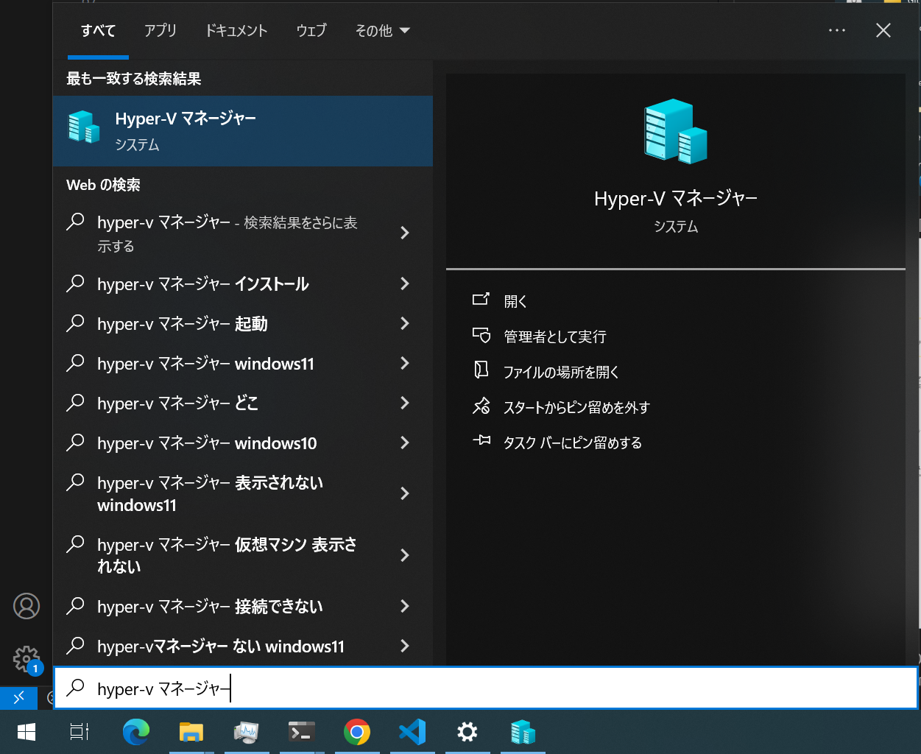
Task: Click in the search box containing hyper-v マネージャー
Action: point(486,688)
